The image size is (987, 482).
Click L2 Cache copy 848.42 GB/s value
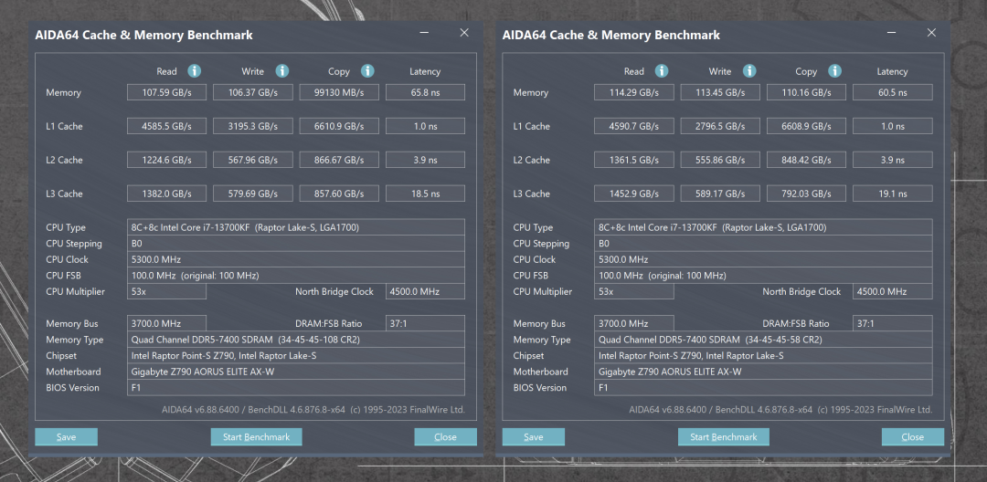coord(806,160)
